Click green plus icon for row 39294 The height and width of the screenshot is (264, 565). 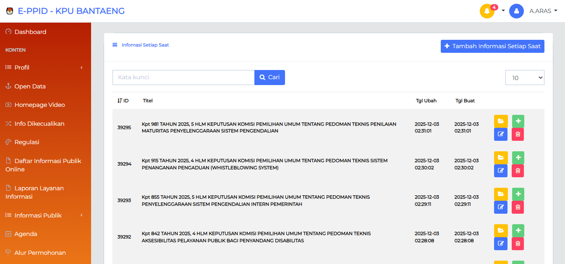(518, 158)
